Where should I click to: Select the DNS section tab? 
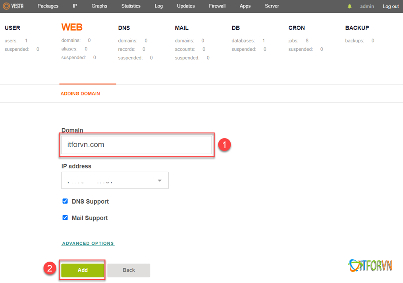pyautogui.click(x=124, y=28)
